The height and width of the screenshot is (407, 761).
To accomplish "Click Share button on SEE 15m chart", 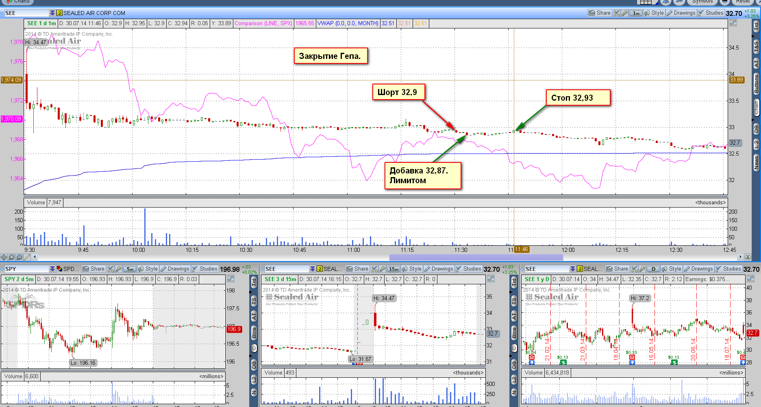I will click(x=357, y=269).
